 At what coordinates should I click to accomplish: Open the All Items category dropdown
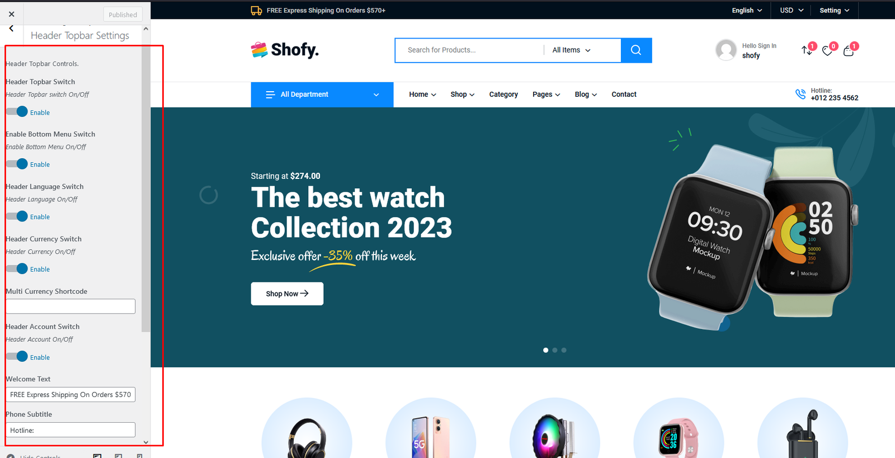(571, 50)
